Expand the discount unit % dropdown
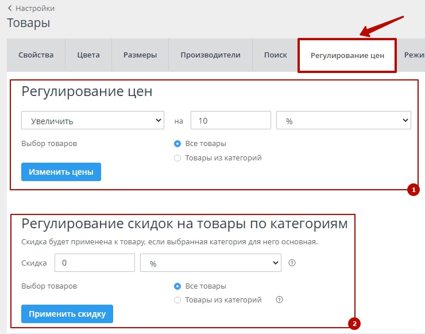 [210, 263]
